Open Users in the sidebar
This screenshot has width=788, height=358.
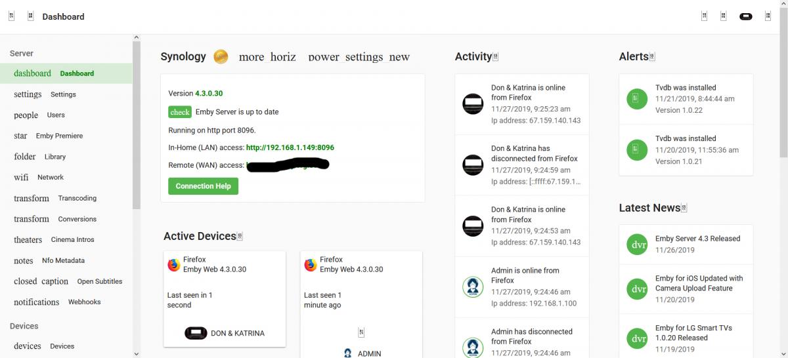(66, 115)
